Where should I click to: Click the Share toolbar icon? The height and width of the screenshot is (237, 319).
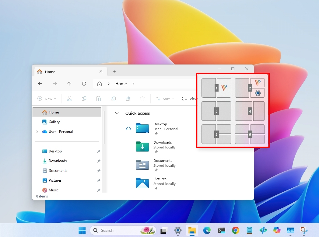click(128, 99)
